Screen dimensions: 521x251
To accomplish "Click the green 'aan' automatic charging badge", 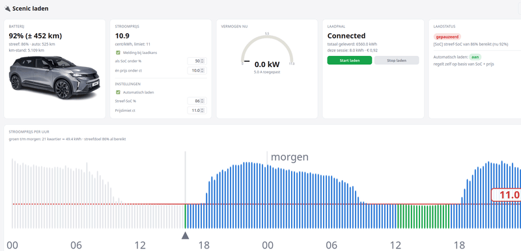I will tap(475, 57).
